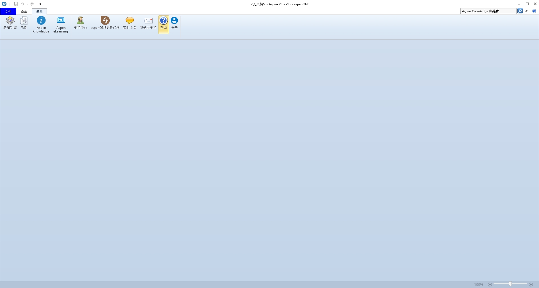
Task: Open the 示例 (Examples) icon
Action: (x=24, y=23)
